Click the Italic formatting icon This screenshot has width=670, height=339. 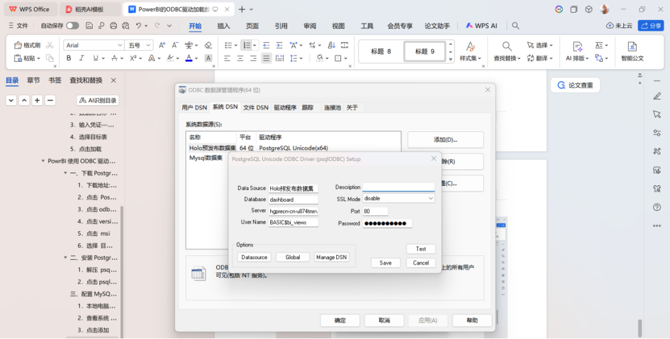pos(82,58)
